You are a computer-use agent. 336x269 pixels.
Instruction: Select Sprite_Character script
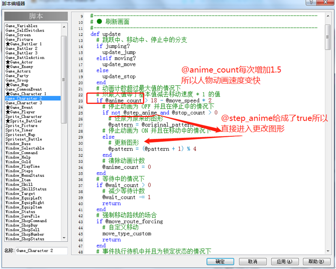23,116
